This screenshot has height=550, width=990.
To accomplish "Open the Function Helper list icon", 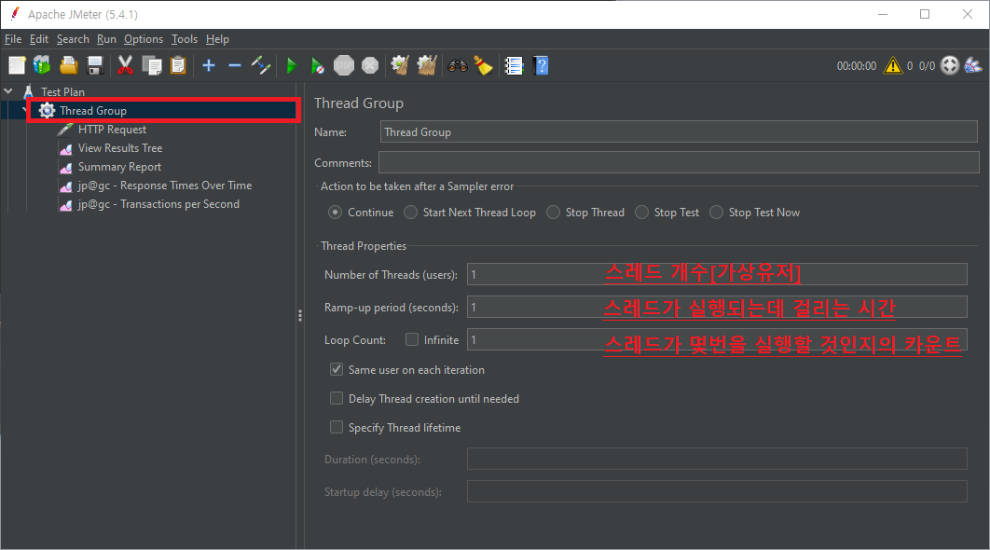I will coord(514,65).
